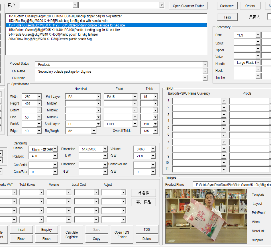Viewport: 271px width, 247px height.
Task: Open the Customers window button
Action: [x=227, y=6]
